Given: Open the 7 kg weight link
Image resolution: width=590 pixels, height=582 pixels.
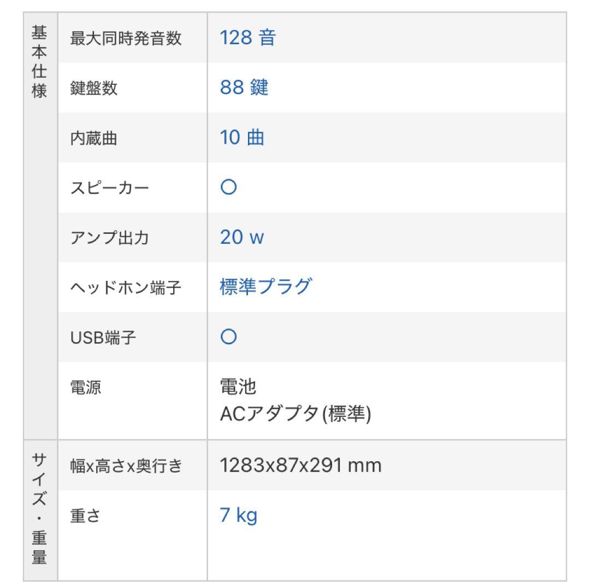Looking at the screenshot, I should tap(238, 515).
